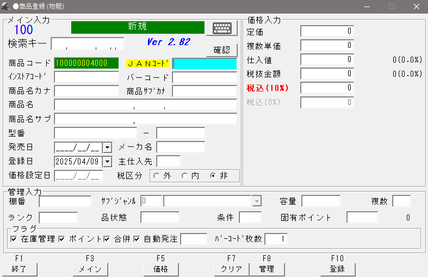Image resolution: width=428 pixels, height=277 pixels.
Task: Click the cyan JANコード input field
Action: point(205,63)
